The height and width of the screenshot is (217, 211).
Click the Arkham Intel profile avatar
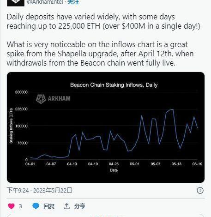click(16, 3)
